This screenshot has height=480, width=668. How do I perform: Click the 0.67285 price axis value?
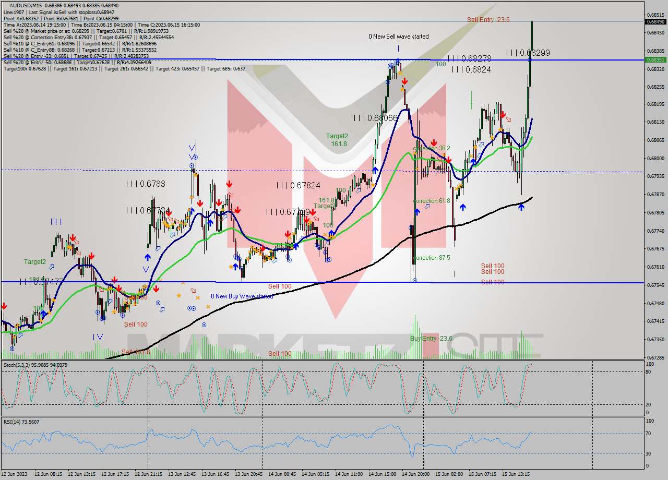(x=655, y=358)
